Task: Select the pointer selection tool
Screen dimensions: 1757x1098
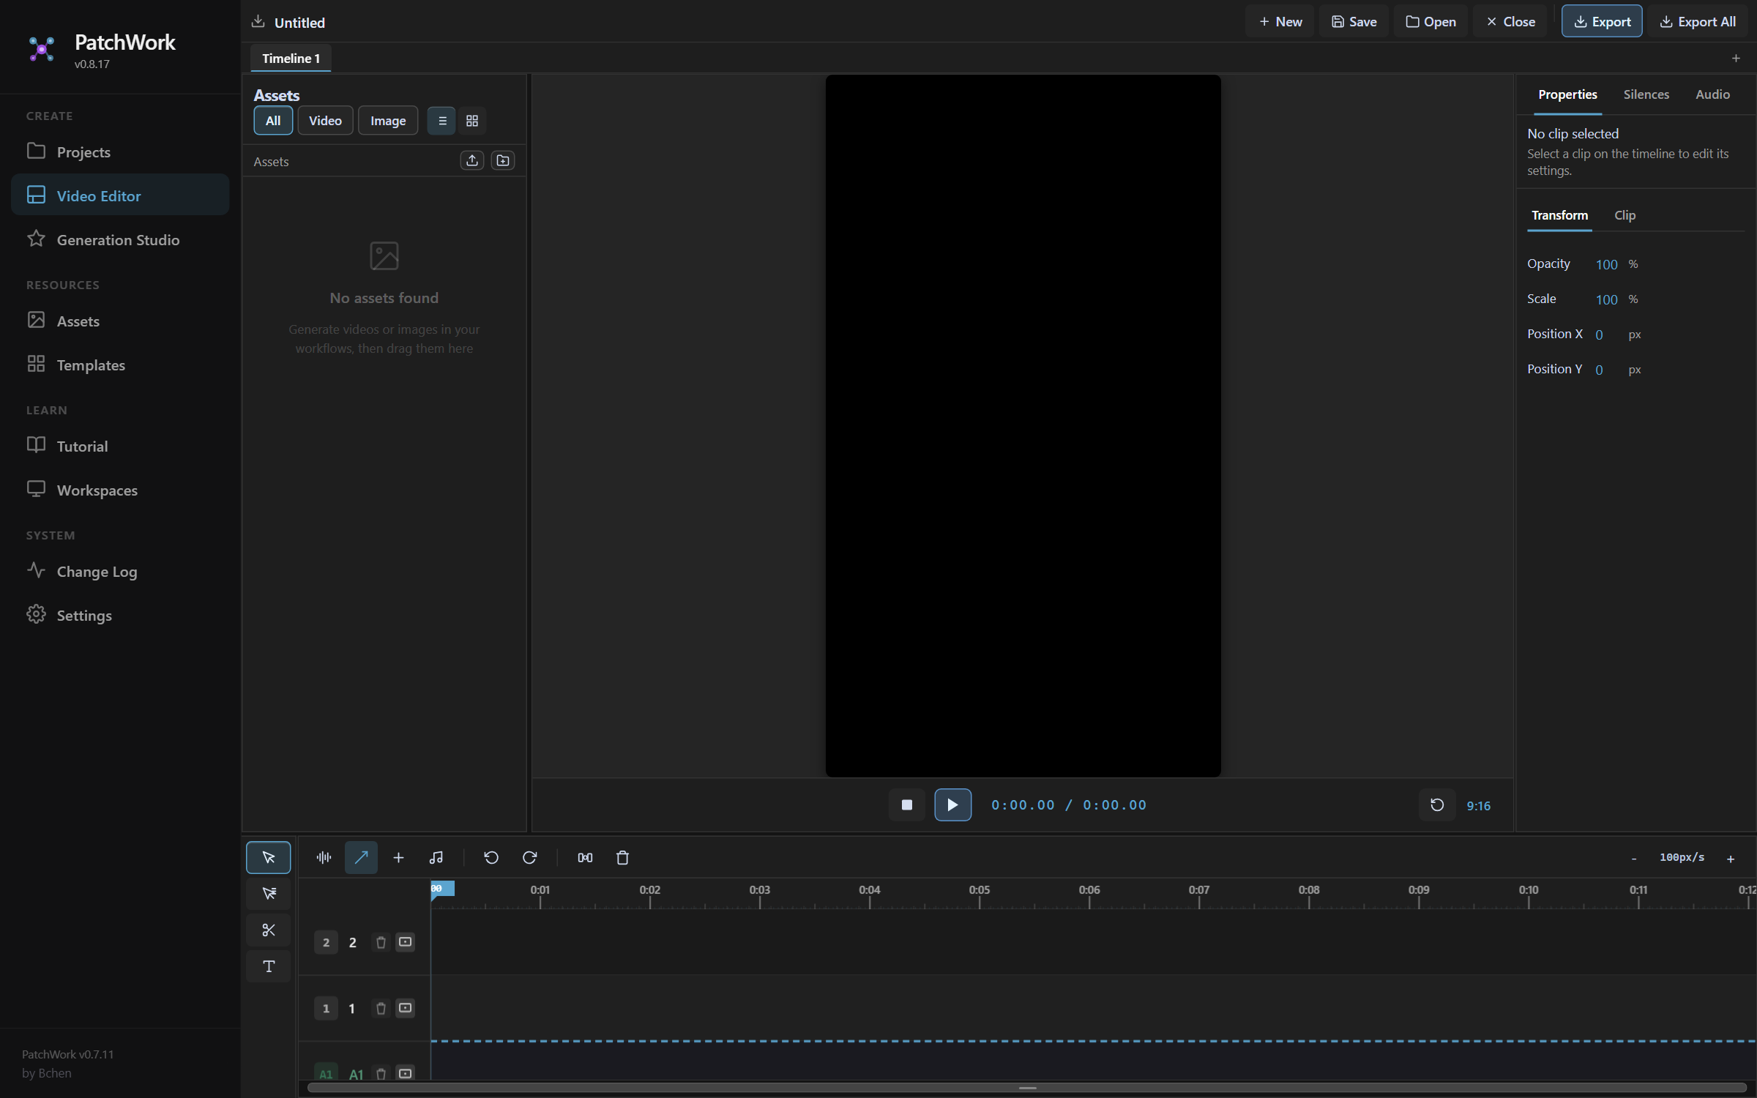Action: (x=268, y=857)
